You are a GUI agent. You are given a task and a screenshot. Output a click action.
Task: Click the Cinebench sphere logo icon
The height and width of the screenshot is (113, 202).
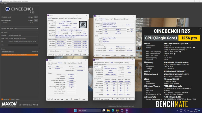point(8,9)
